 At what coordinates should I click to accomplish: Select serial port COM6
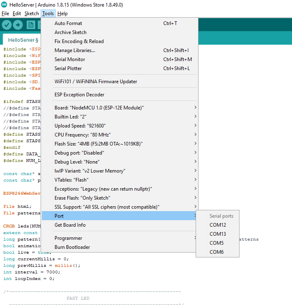[x=217, y=252]
